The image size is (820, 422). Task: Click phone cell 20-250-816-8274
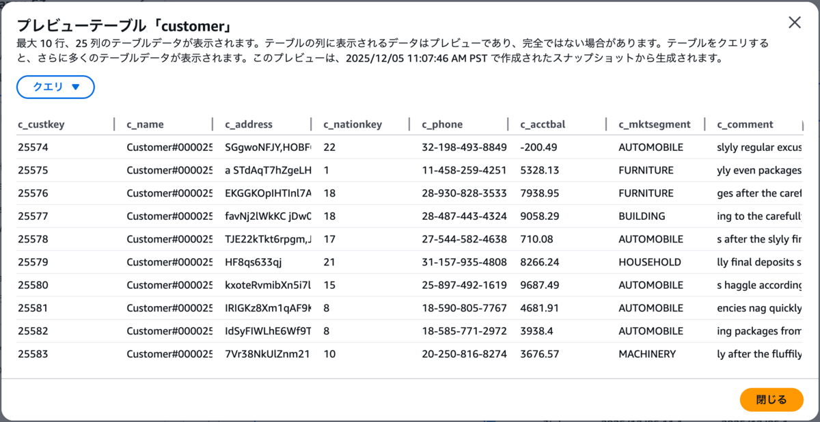coord(465,354)
